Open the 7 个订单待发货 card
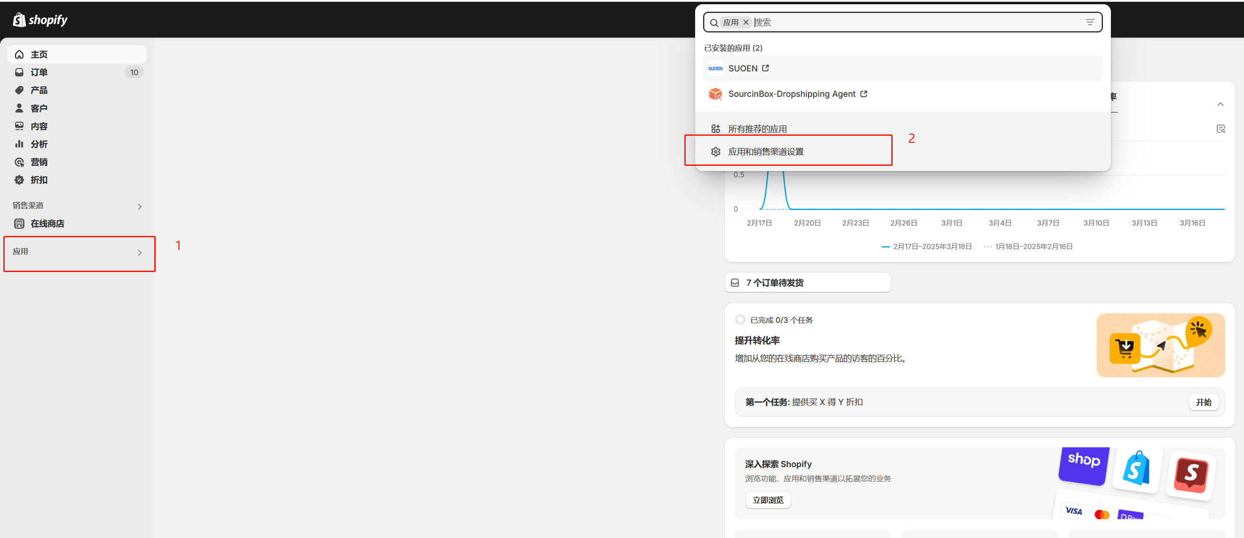 click(x=808, y=283)
